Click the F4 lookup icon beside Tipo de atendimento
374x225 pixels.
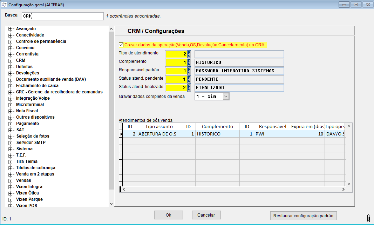tap(190, 54)
